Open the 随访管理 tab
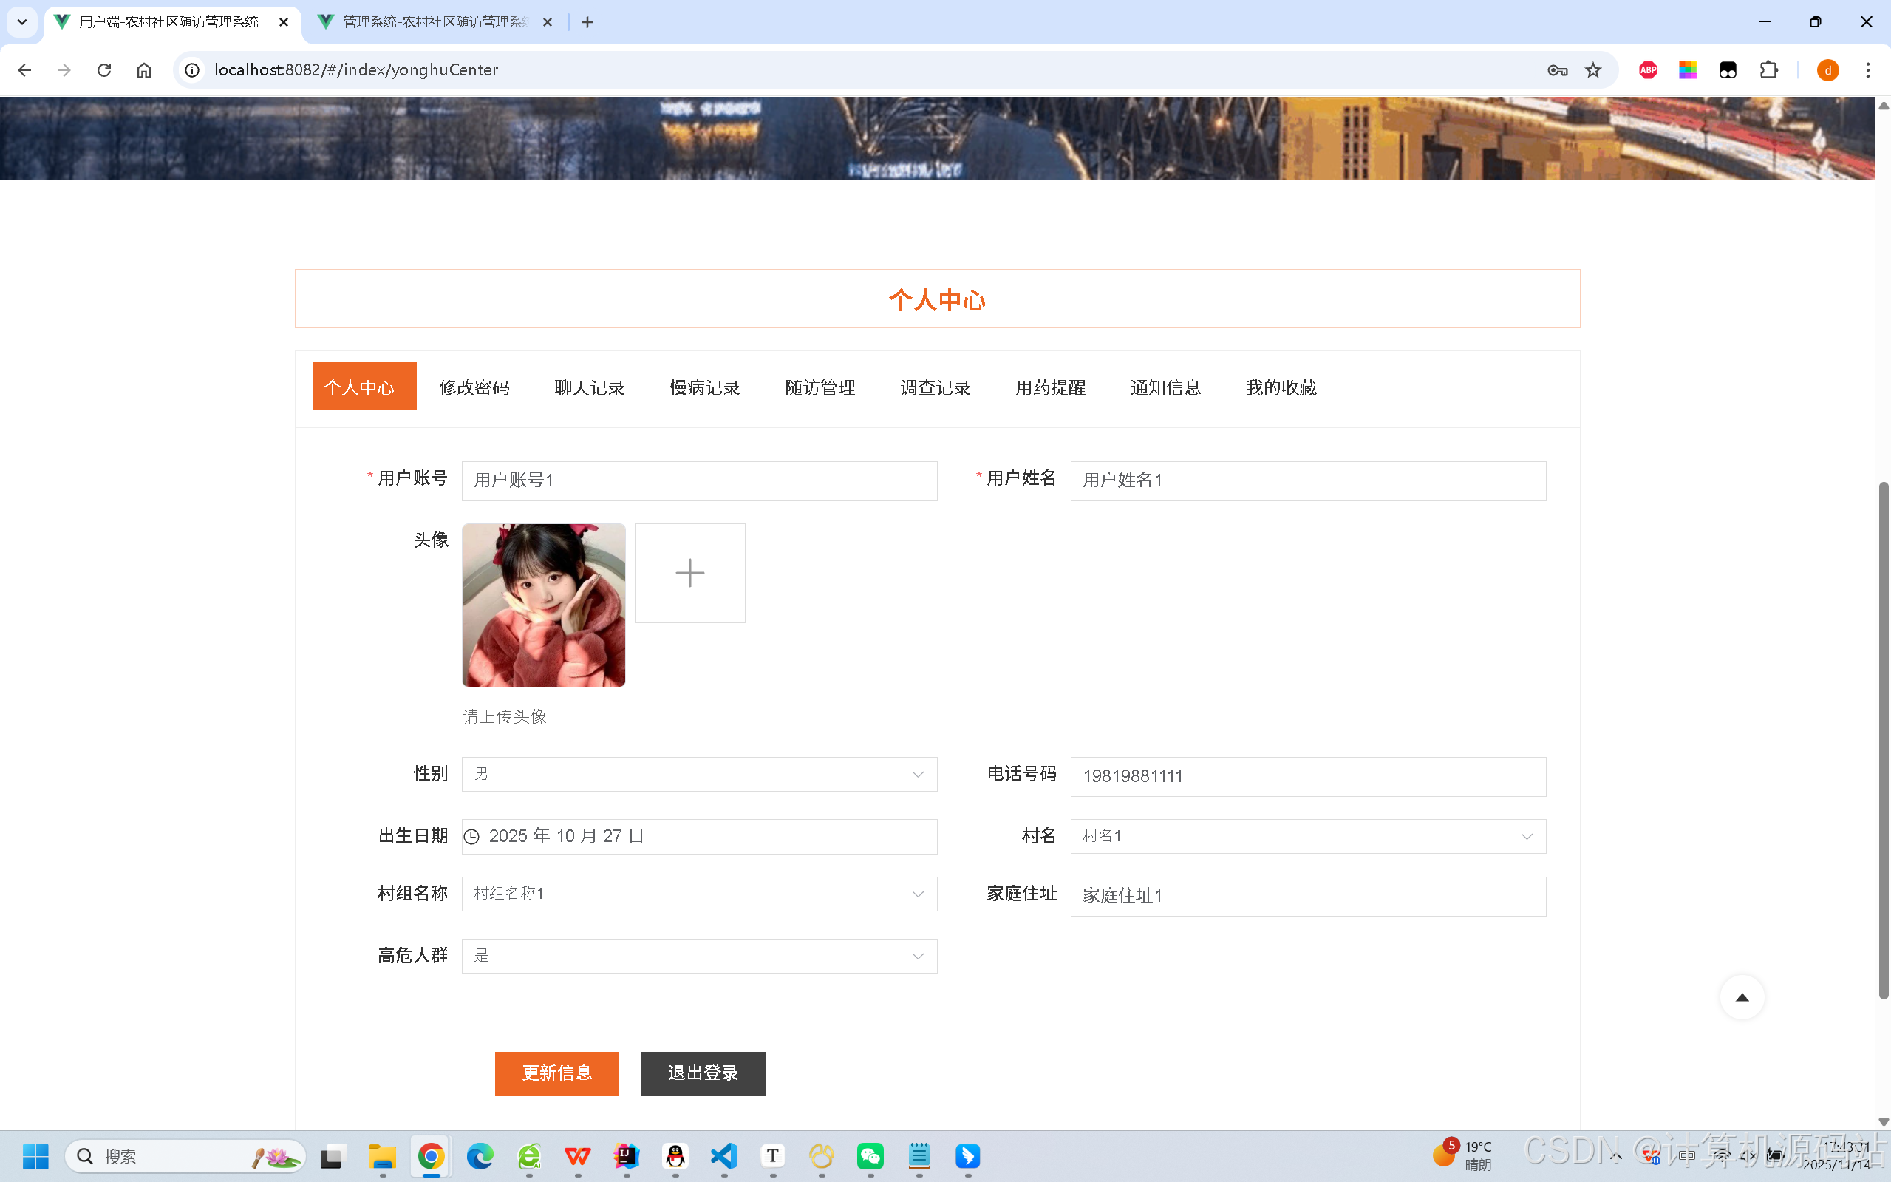Screen dimensions: 1891x1182 coord(820,387)
